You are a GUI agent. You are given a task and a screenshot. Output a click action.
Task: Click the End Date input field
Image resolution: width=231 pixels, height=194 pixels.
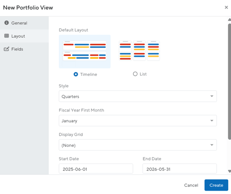180,169
